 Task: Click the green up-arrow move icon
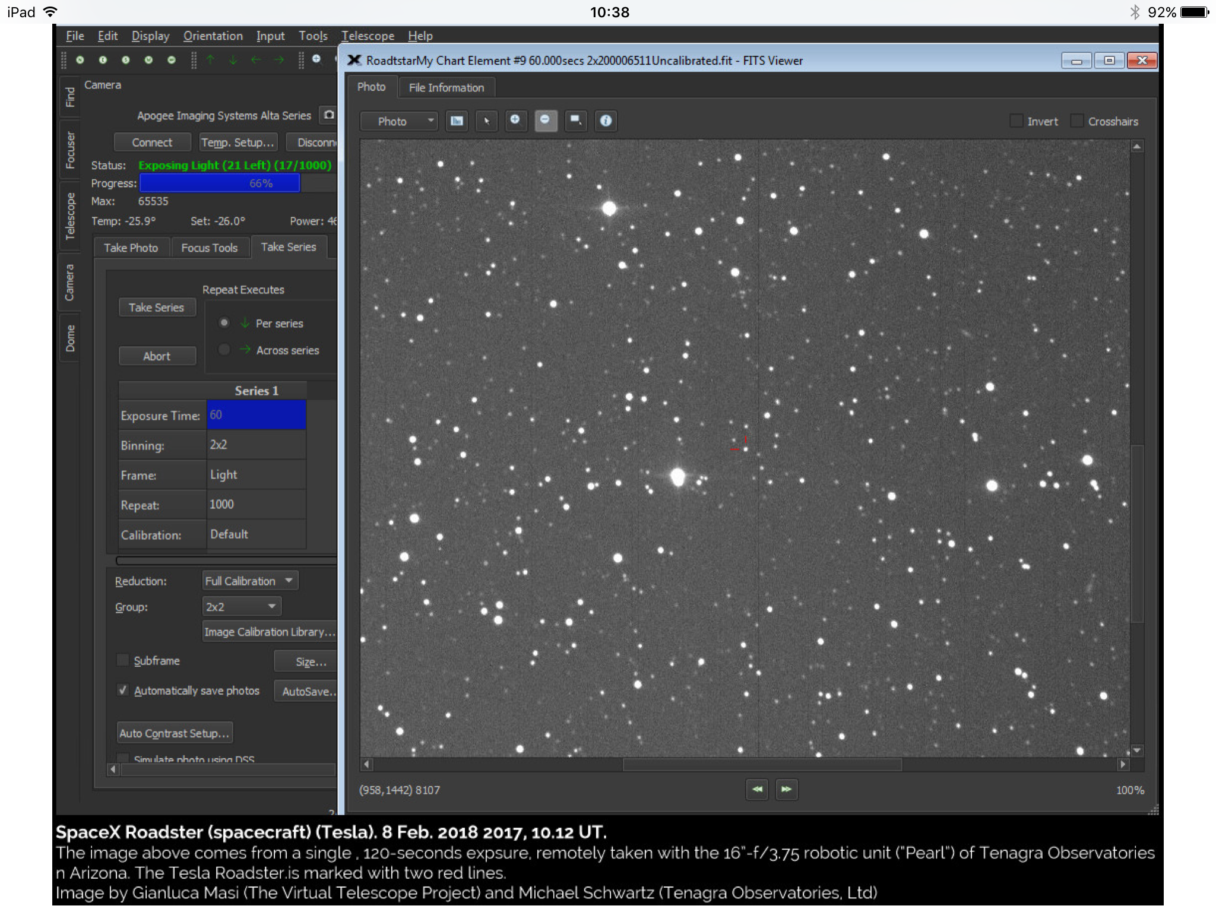click(x=210, y=59)
